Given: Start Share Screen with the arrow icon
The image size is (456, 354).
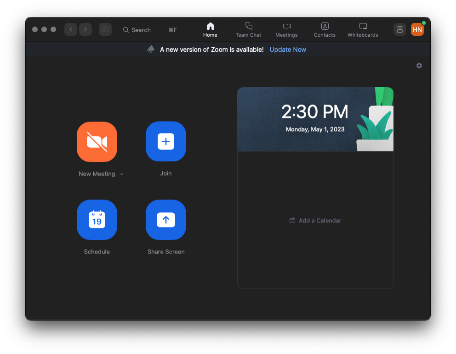Looking at the screenshot, I should point(166,220).
